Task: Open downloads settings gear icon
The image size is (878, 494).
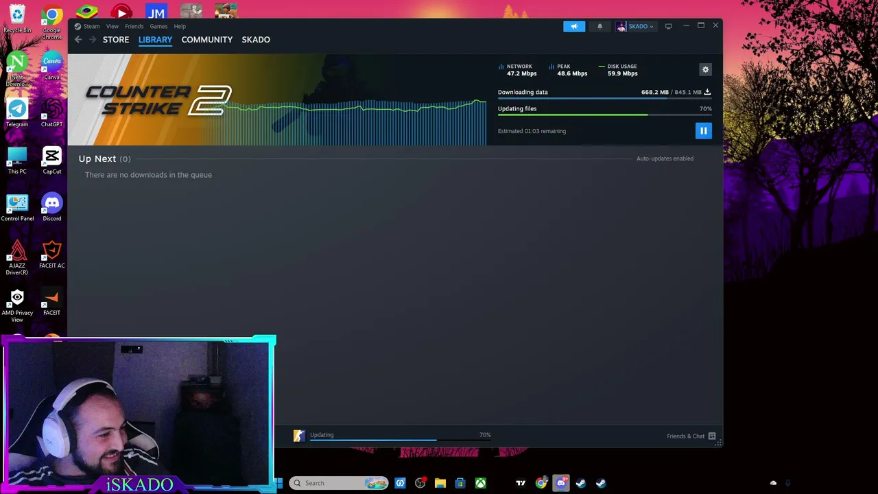Action: [x=705, y=69]
